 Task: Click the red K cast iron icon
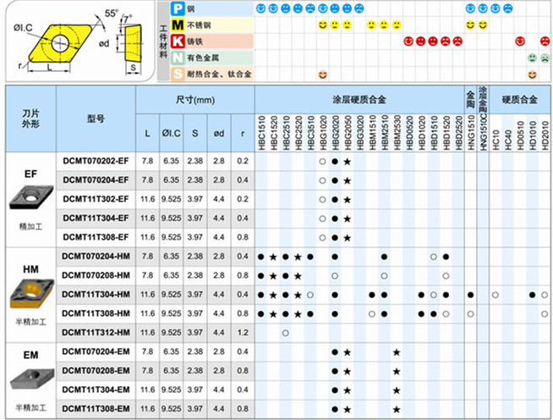(178, 41)
